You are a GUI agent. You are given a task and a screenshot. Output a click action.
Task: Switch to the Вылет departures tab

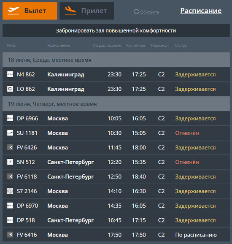[x=30, y=11]
